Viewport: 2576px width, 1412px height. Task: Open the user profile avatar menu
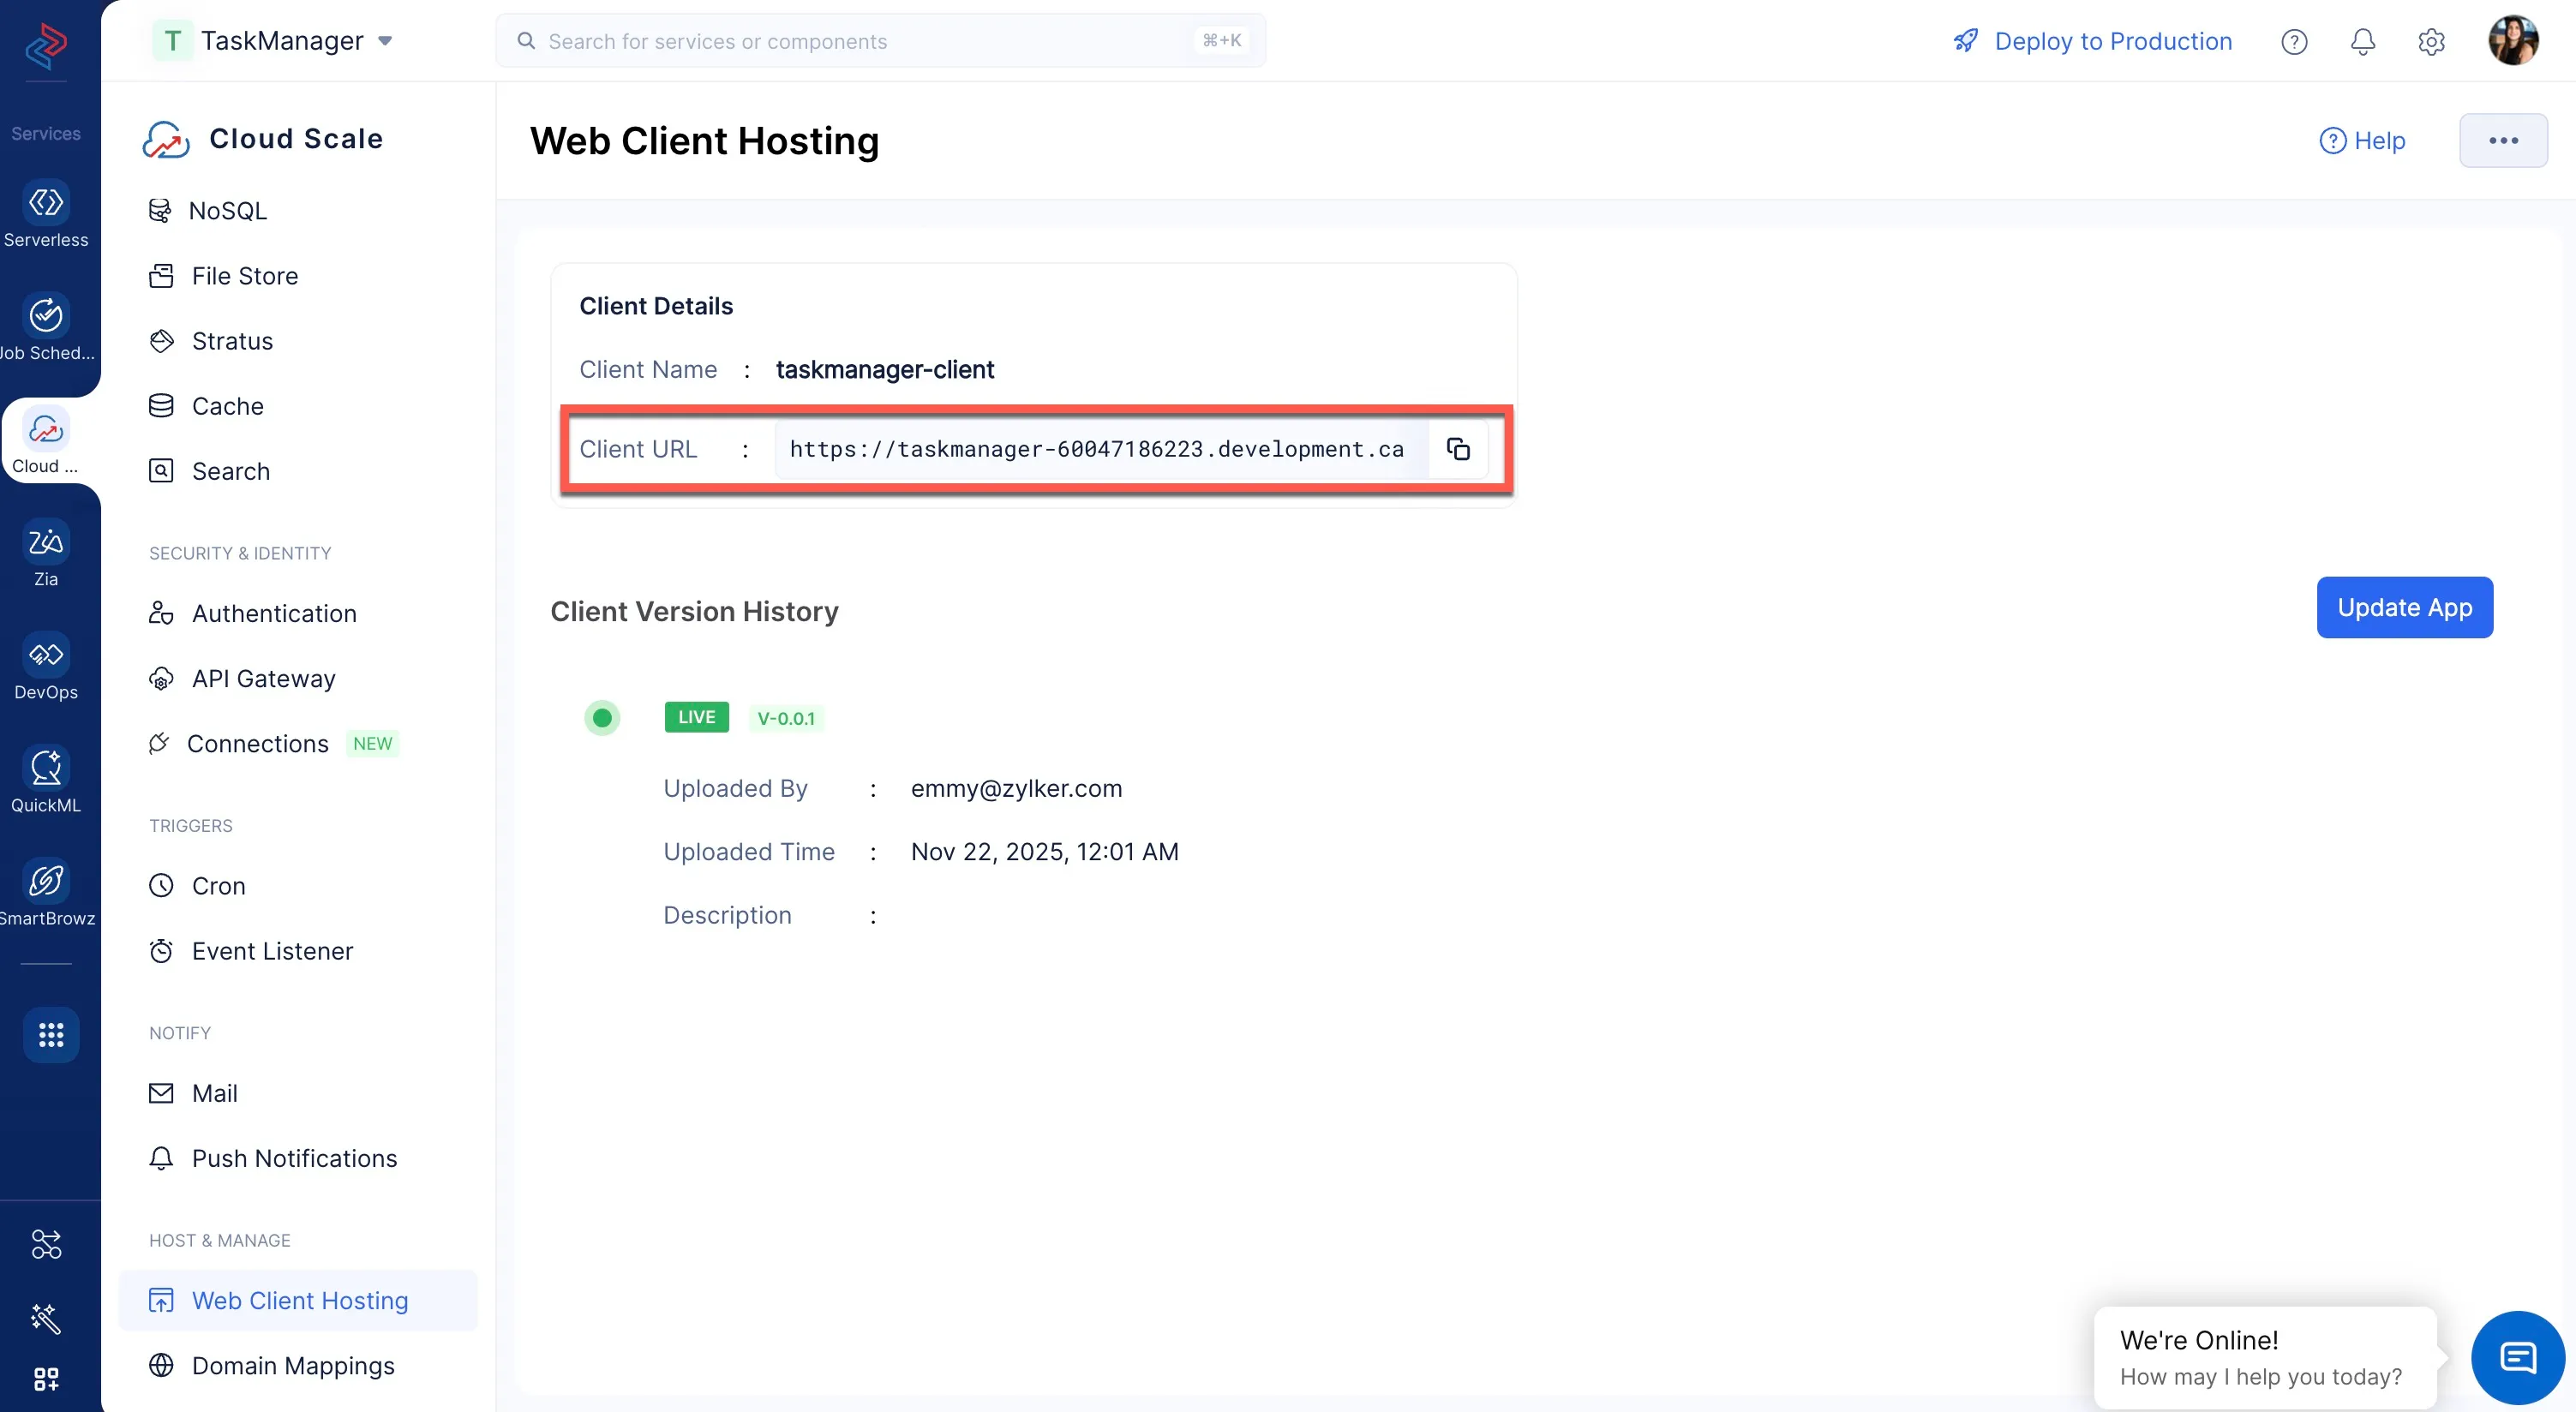pyautogui.click(x=2512, y=41)
